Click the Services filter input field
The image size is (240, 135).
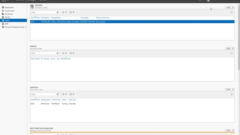[x=43, y=94]
